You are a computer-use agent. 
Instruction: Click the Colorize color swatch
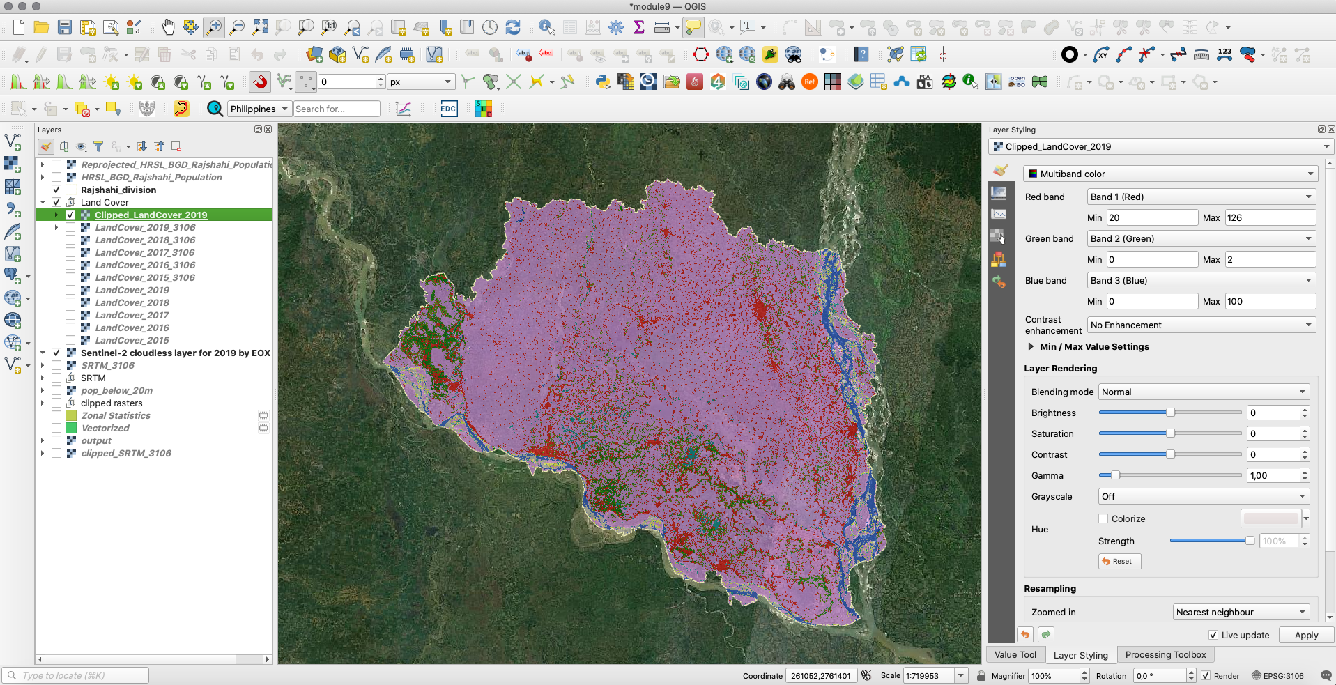pos(1271,518)
